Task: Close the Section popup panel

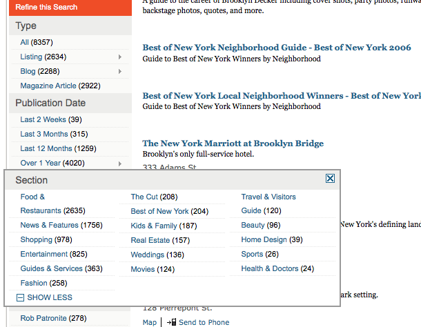Action: (330, 179)
